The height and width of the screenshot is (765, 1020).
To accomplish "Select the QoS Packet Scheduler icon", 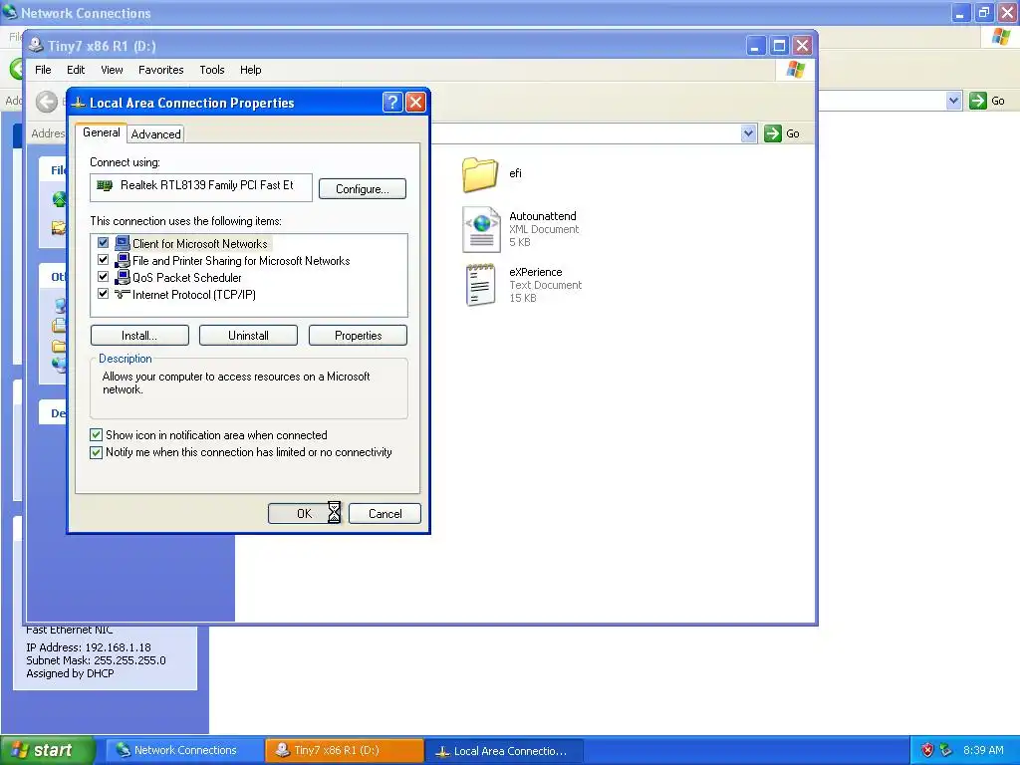I will pyautogui.click(x=123, y=277).
